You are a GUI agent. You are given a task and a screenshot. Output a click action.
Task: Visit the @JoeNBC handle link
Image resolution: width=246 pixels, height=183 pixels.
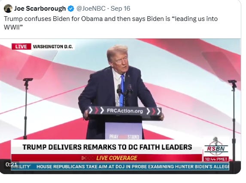click(x=91, y=9)
